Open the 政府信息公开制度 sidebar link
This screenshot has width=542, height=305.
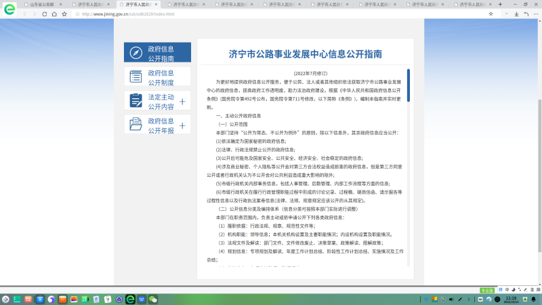tap(161, 77)
